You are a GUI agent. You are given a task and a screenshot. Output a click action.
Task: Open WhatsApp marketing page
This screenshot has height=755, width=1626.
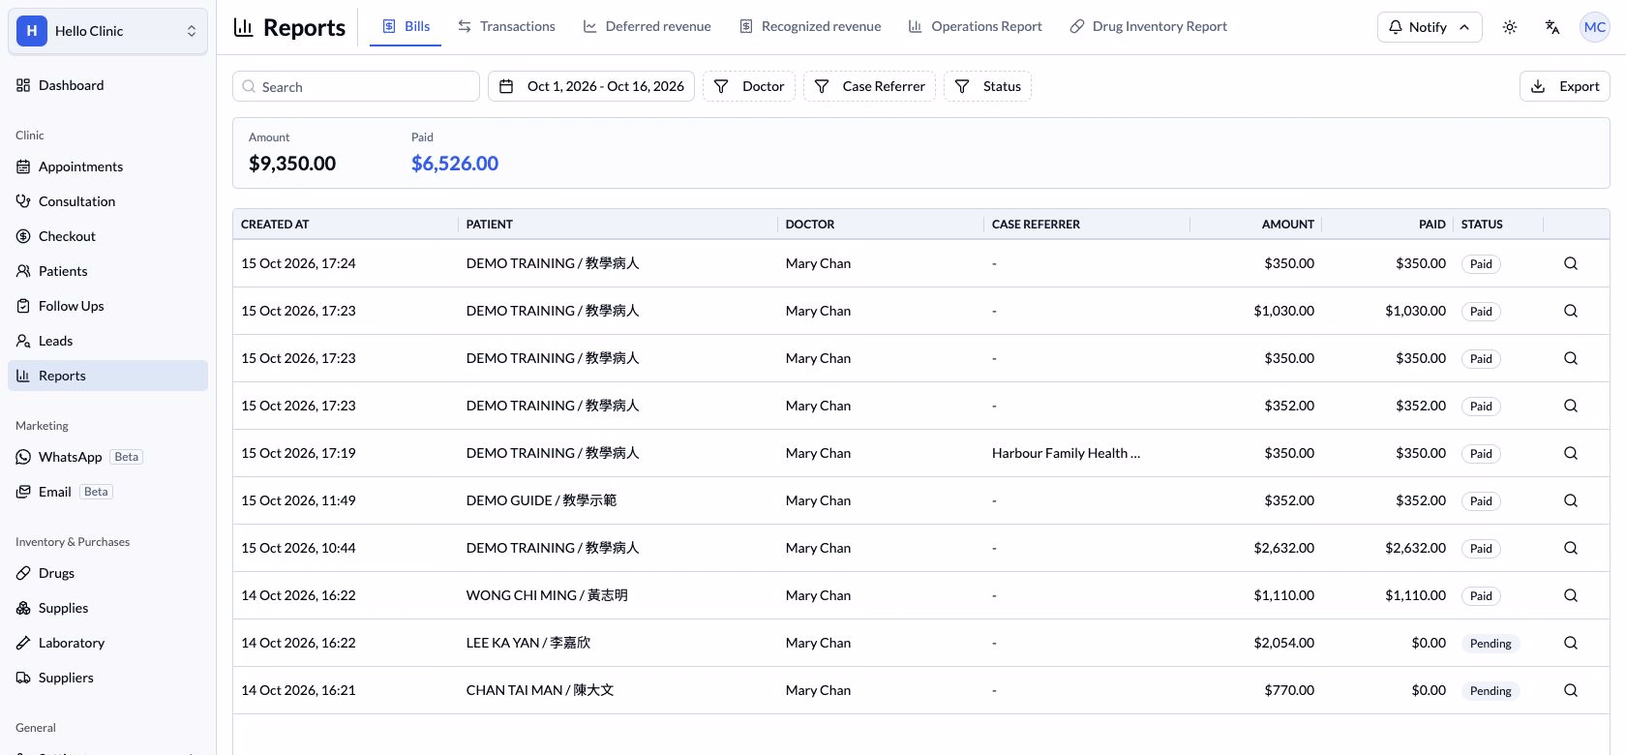click(107, 457)
